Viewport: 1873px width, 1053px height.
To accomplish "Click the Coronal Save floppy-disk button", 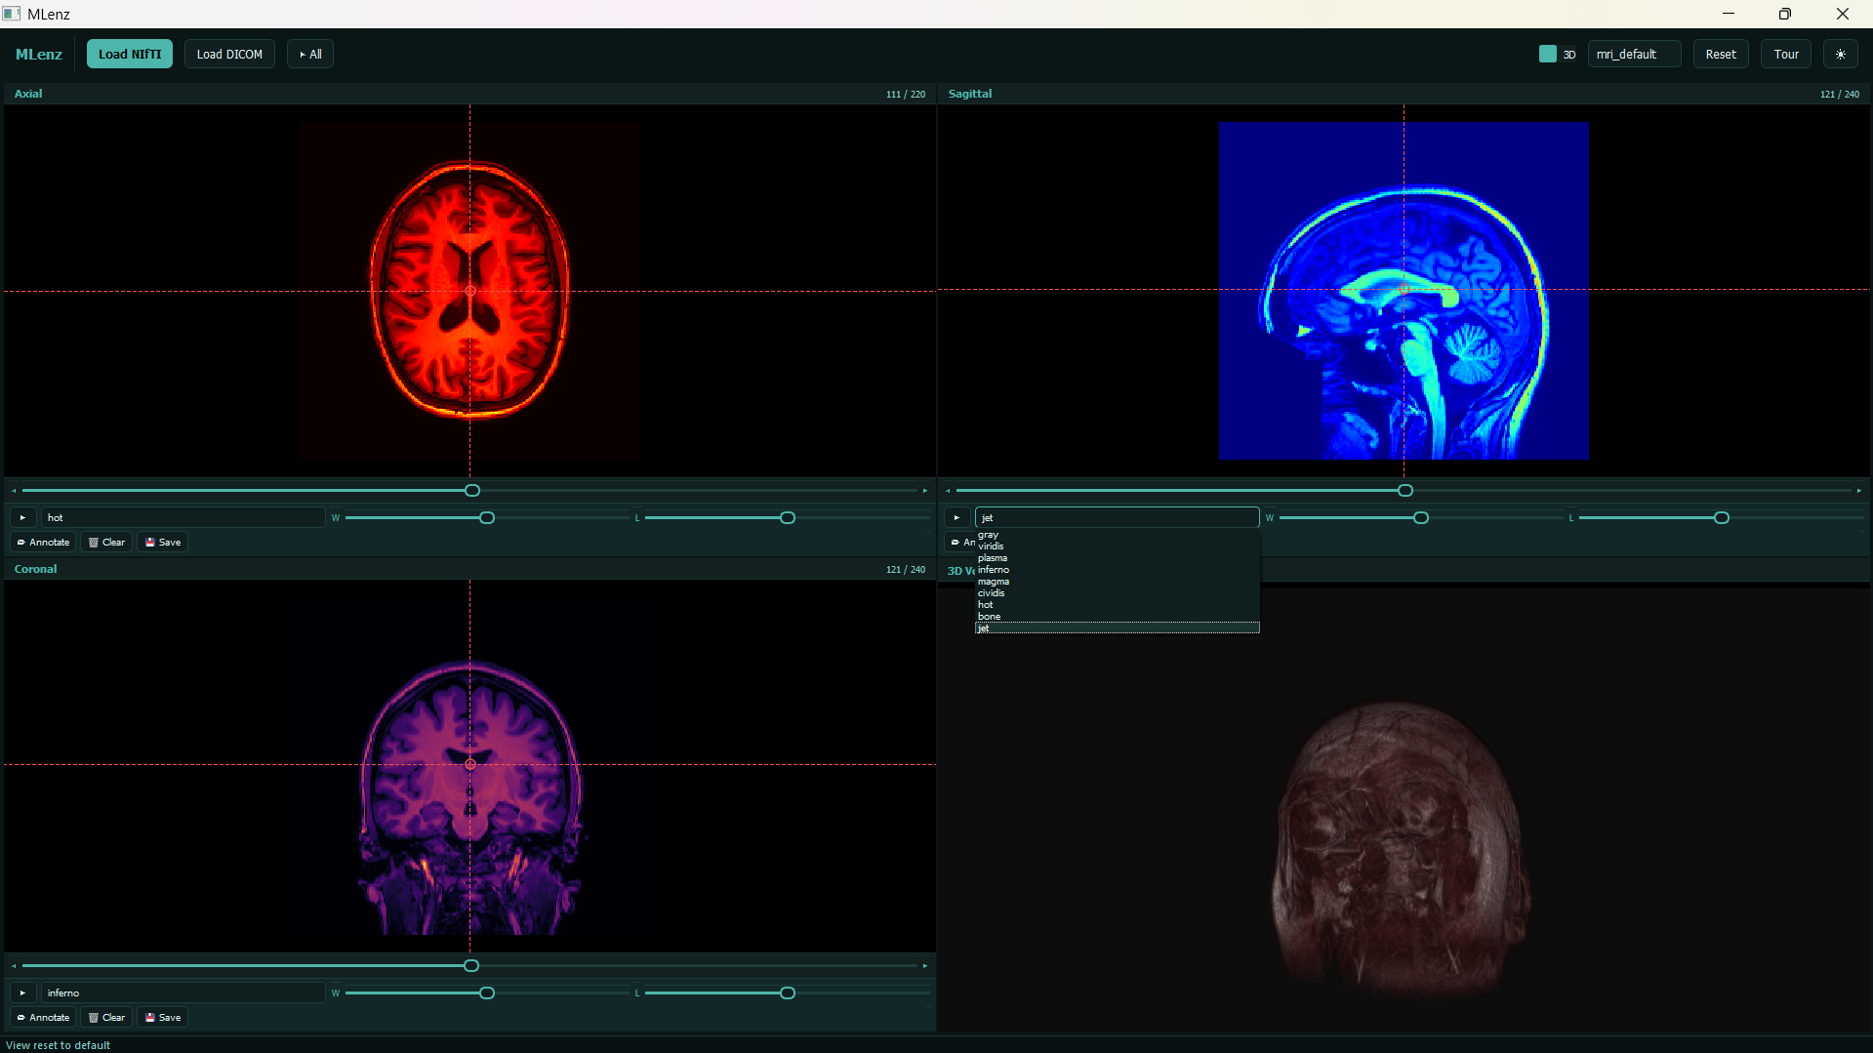I will [163, 1018].
